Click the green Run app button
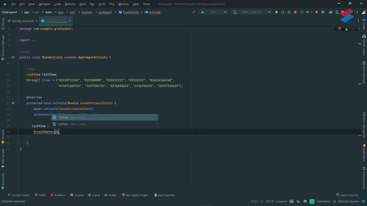Screen dimensions: 367x206 coord(276,12)
